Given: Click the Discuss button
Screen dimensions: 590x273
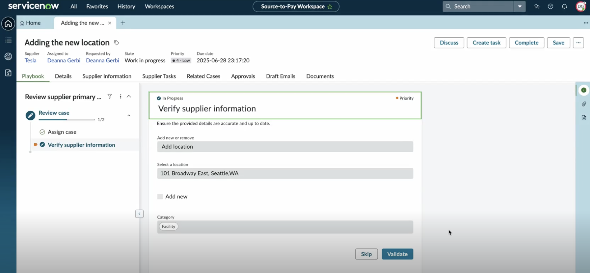Looking at the screenshot, I should [x=449, y=43].
